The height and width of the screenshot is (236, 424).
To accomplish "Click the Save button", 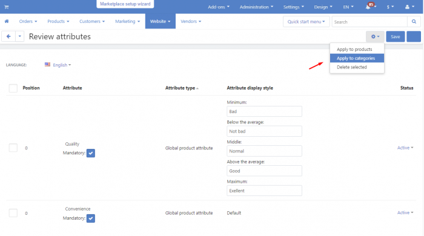I will pyautogui.click(x=396, y=36).
